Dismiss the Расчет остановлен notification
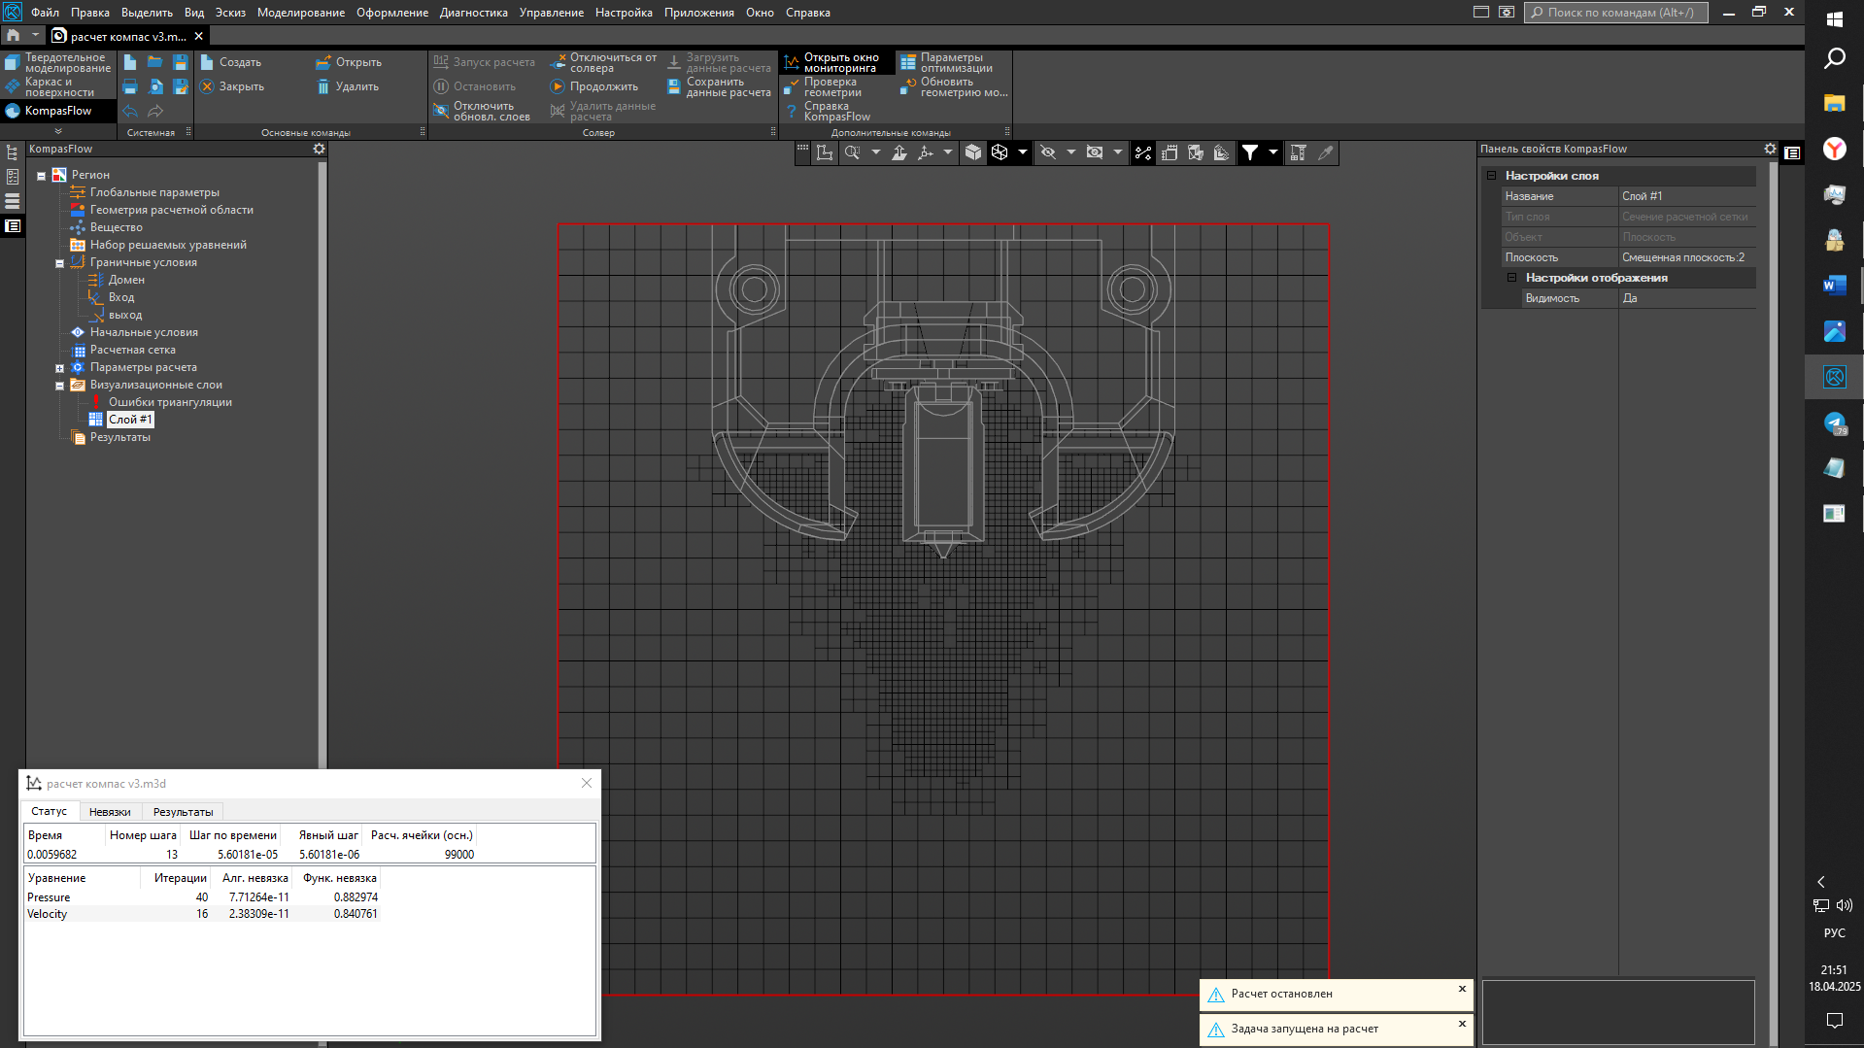The height and width of the screenshot is (1048, 1864). (1462, 989)
